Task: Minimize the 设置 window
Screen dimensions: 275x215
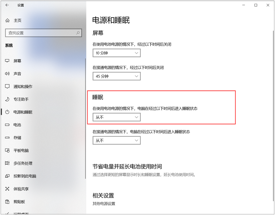Action: (244, 5)
